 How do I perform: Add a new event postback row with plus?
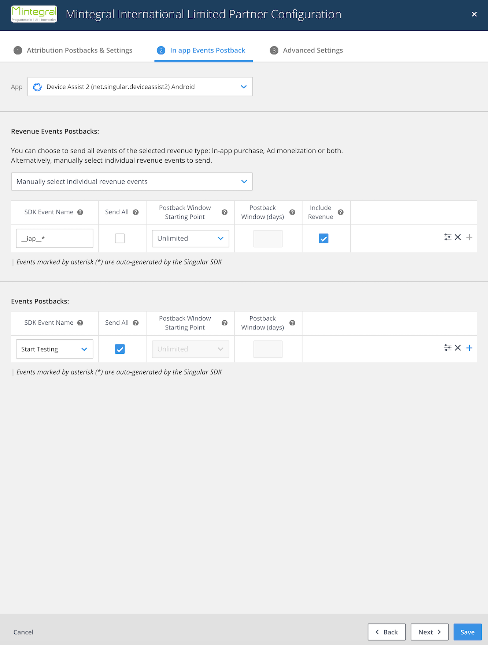tap(469, 348)
